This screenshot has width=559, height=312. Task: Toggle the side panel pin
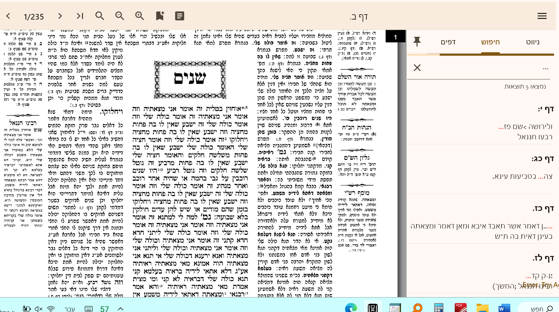pyautogui.click(x=417, y=42)
